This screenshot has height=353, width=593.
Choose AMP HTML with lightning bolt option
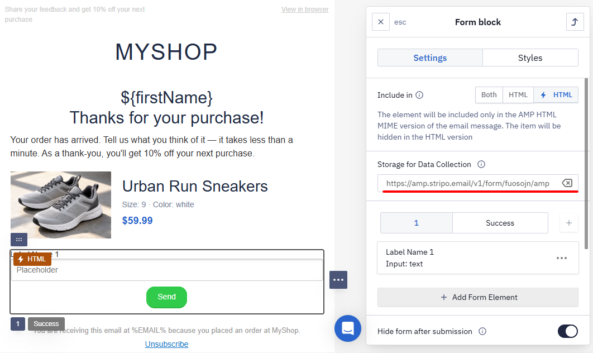(556, 95)
